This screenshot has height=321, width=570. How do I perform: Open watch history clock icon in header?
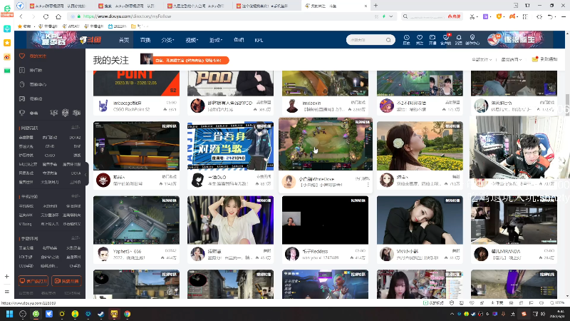406,39
